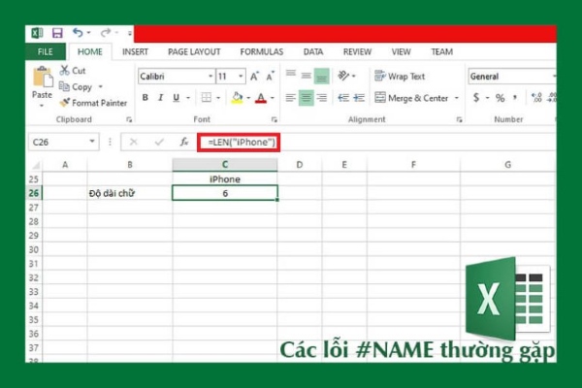Viewport: 582px width, 388px height.
Task: Toggle Bold formatting
Action: [x=145, y=98]
